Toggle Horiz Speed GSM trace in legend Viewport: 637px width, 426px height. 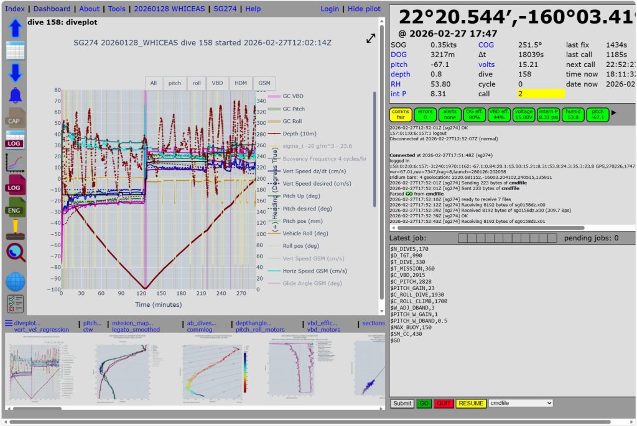314,271
